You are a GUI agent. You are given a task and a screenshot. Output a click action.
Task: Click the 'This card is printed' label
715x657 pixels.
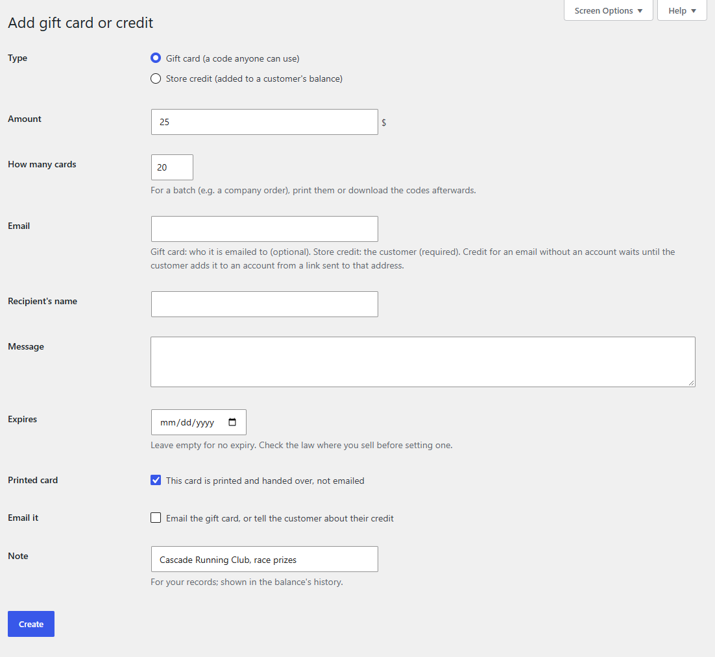coord(265,481)
